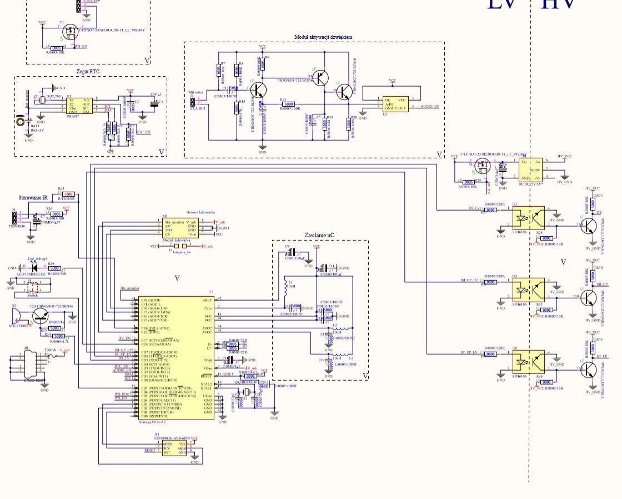Select the S1 Switch symbol
Screen dimensions: 622x499
(33, 287)
